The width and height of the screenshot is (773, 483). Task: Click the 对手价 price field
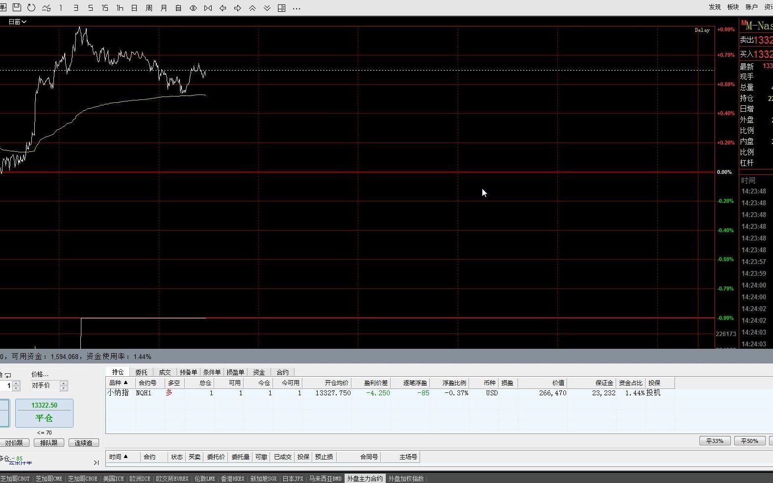[45, 386]
